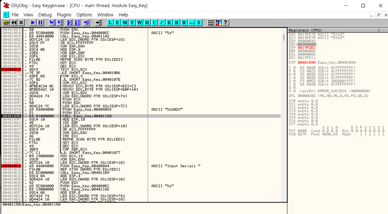Select CALL Easy_Key.00401150 instruction
The image size is (388, 214).
(86, 116)
